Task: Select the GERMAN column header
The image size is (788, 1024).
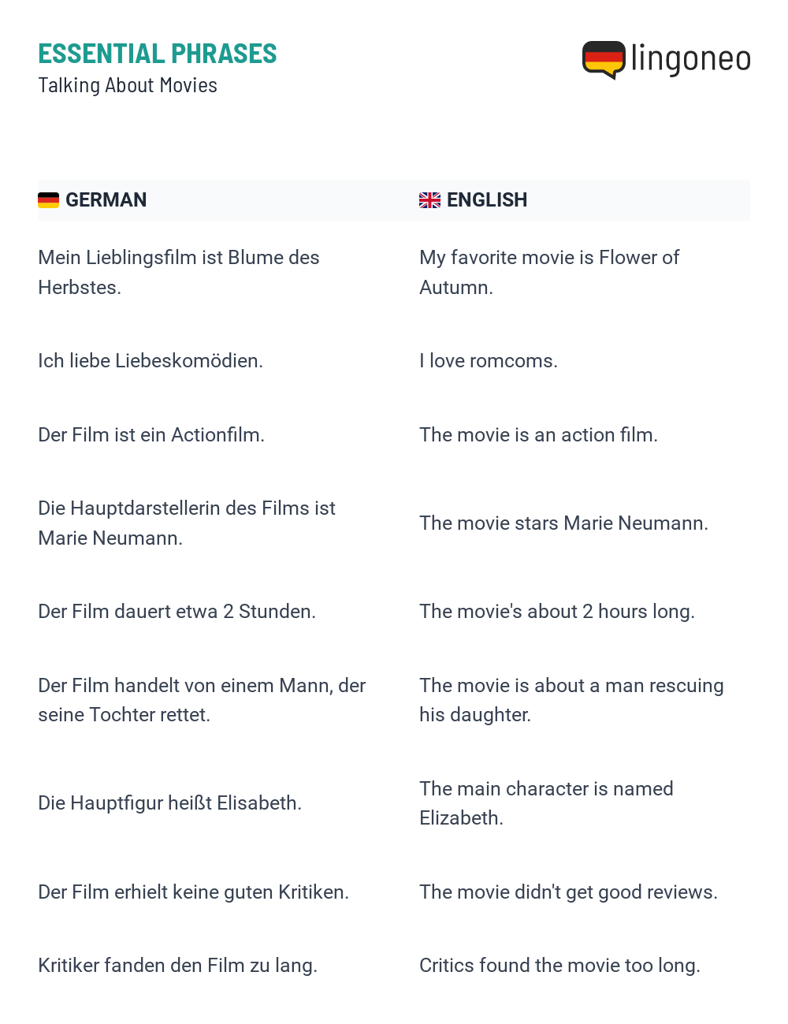Action: click(106, 200)
